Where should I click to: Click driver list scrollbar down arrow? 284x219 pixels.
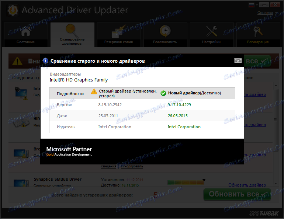tap(276, 183)
